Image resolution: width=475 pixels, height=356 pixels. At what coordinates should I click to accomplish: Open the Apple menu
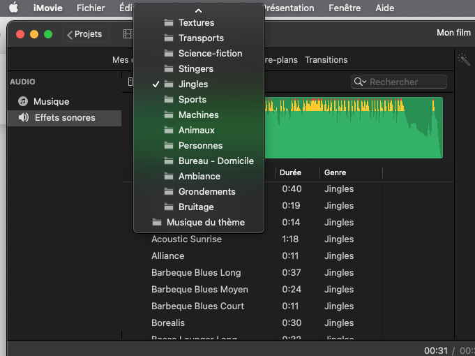pos(13,8)
